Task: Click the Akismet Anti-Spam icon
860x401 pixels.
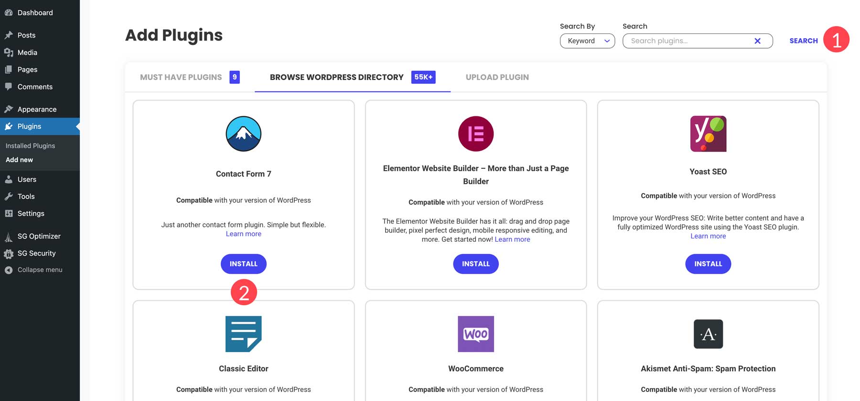Action: pyautogui.click(x=708, y=334)
